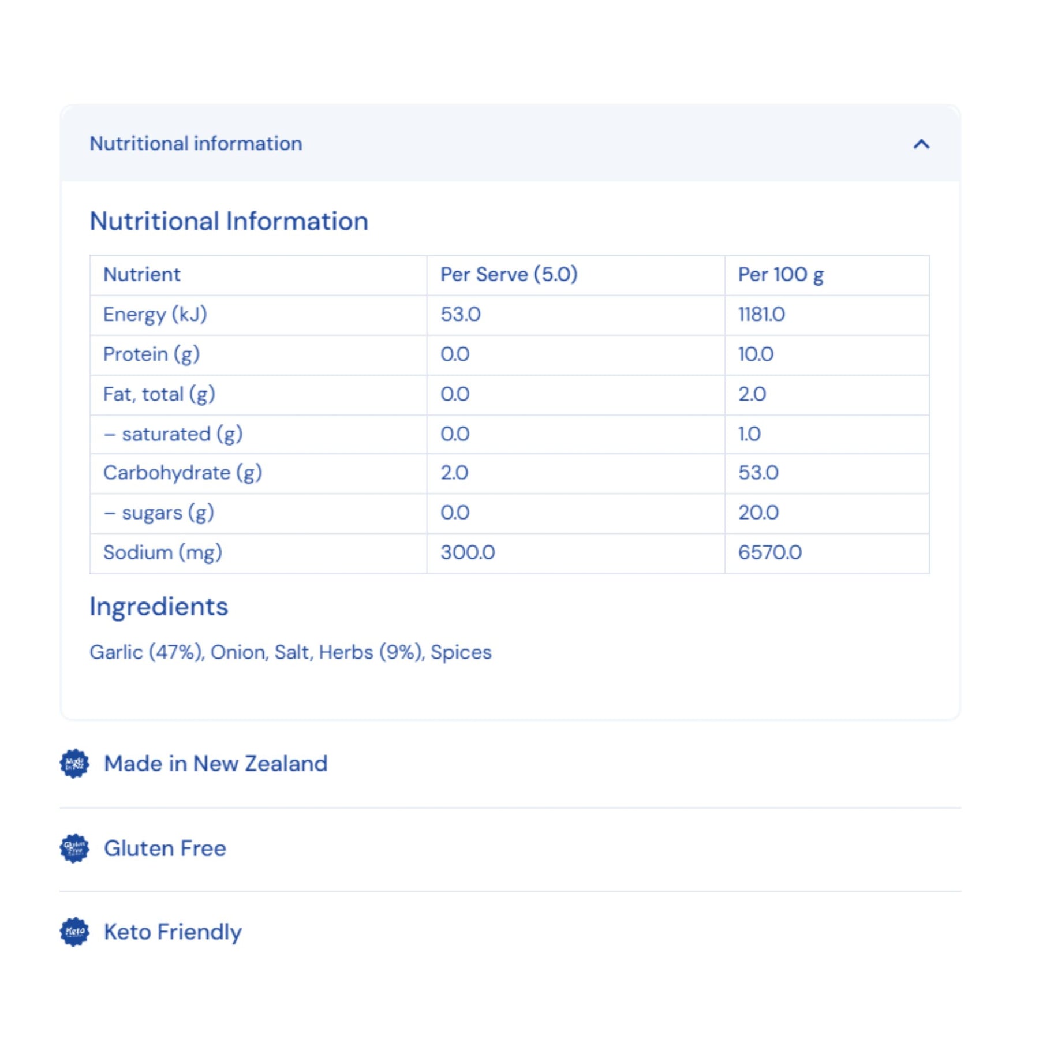Select the Keto Friendly label
Screen dimensions: 1039x1039
[x=173, y=932]
